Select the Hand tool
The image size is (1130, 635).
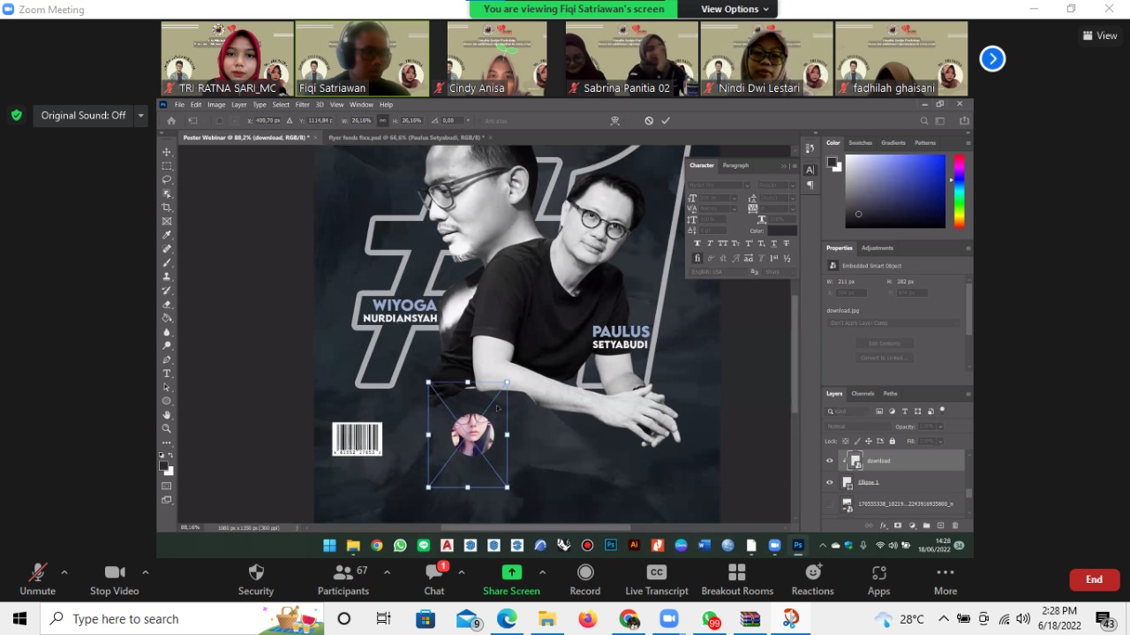pos(167,415)
